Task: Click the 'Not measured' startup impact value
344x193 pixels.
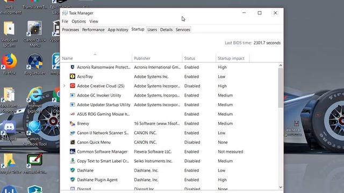Action: (x=231, y=151)
